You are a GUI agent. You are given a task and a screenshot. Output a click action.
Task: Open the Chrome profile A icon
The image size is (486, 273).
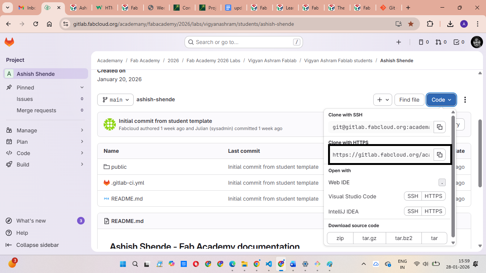464,24
